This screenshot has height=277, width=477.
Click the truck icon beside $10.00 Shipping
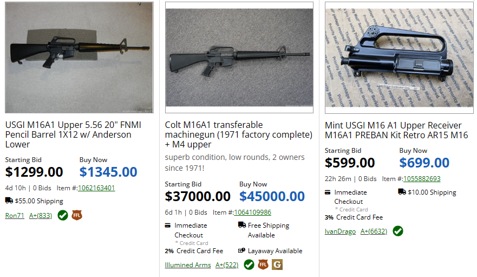(x=402, y=192)
